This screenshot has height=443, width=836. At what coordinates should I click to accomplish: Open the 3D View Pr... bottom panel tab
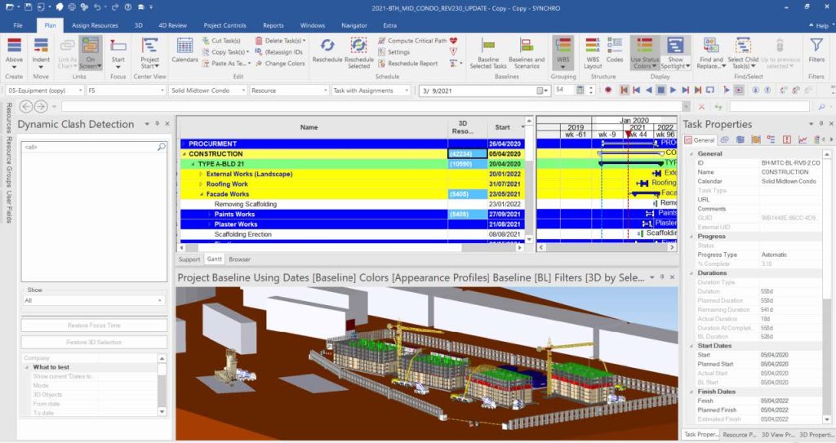click(777, 435)
